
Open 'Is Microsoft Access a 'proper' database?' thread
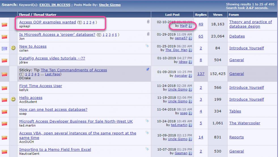tap(57, 34)
